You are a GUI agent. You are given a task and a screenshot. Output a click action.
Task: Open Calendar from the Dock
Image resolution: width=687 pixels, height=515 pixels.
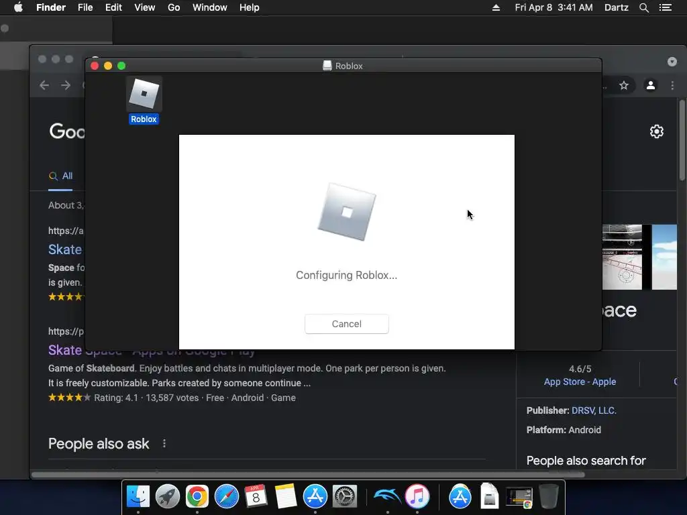[256, 497]
